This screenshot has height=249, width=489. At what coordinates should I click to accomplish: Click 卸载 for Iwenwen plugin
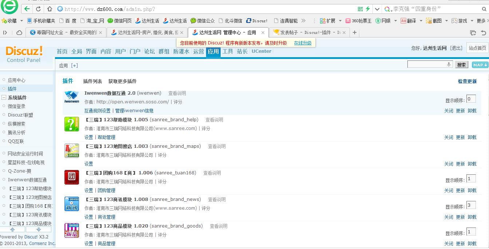472,111
